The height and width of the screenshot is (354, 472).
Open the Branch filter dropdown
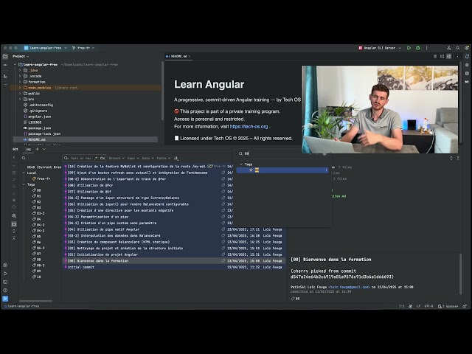[x=117, y=158]
